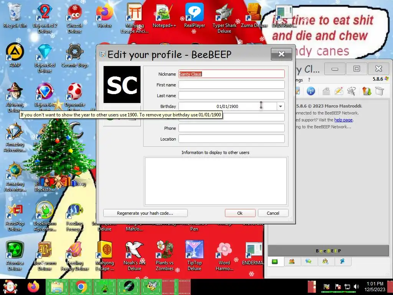Click the information to display text area

click(216, 181)
